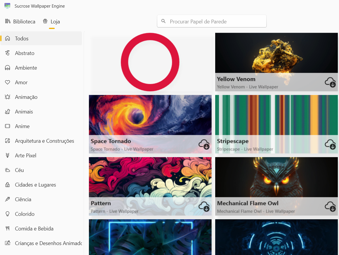Open the Biblioteca tab

(20, 22)
